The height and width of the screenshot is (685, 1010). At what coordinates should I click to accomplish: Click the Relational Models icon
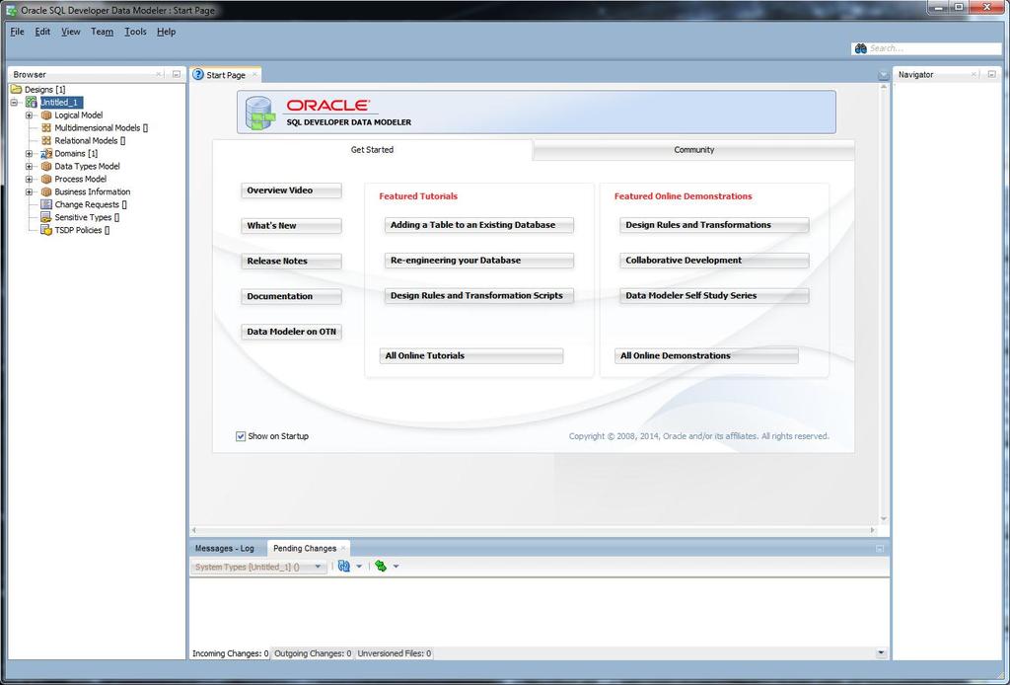pos(46,140)
